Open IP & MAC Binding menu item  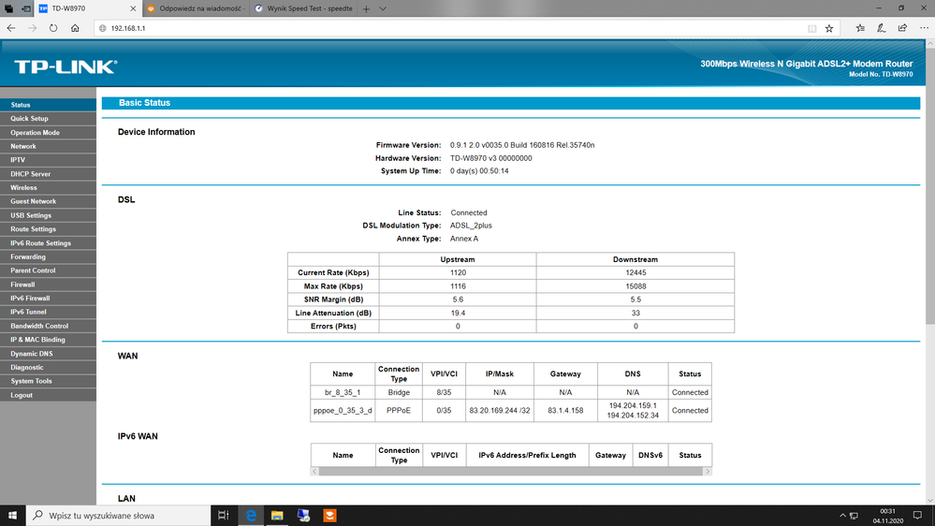pyautogui.click(x=48, y=340)
